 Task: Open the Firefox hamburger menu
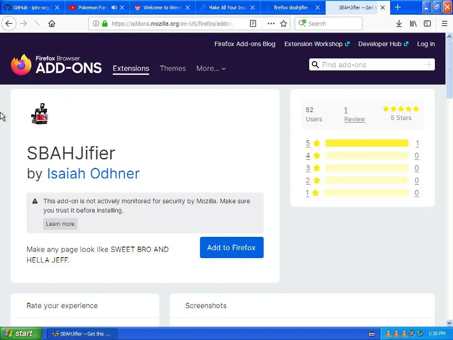click(445, 23)
